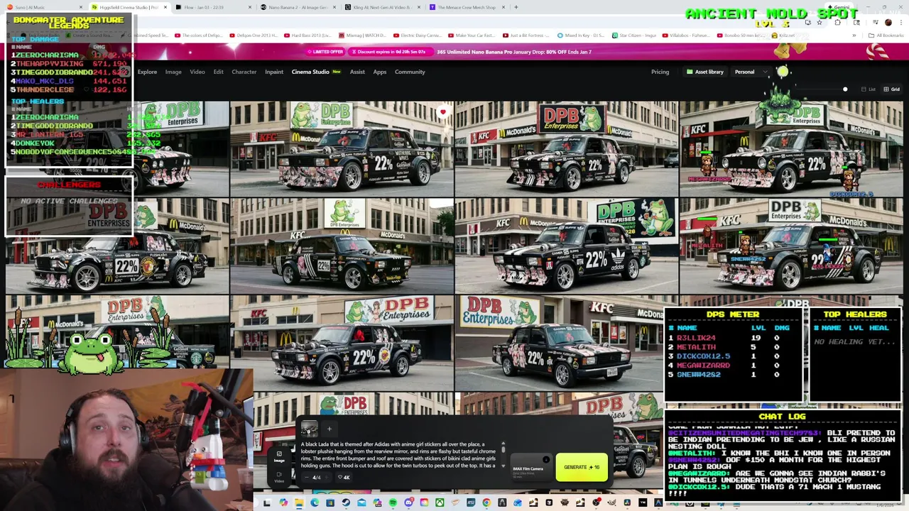Select Cinema Studio in the nav bar
The width and height of the screenshot is (909, 511).
pyautogui.click(x=310, y=72)
